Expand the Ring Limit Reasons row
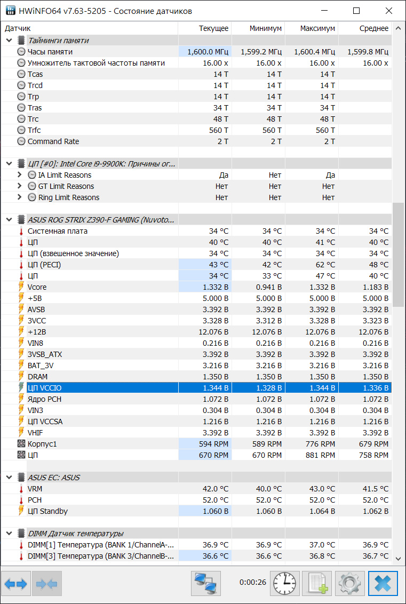Screen dimensions: 406x604 [x=20, y=197]
